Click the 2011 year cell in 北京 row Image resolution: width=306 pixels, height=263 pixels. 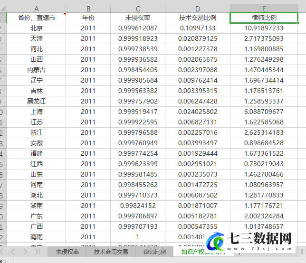tap(88, 28)
